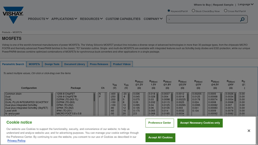Click Accept All Cookies button
Image resolution: width=258 pixels, height=145 pixels.
point(160,138)
